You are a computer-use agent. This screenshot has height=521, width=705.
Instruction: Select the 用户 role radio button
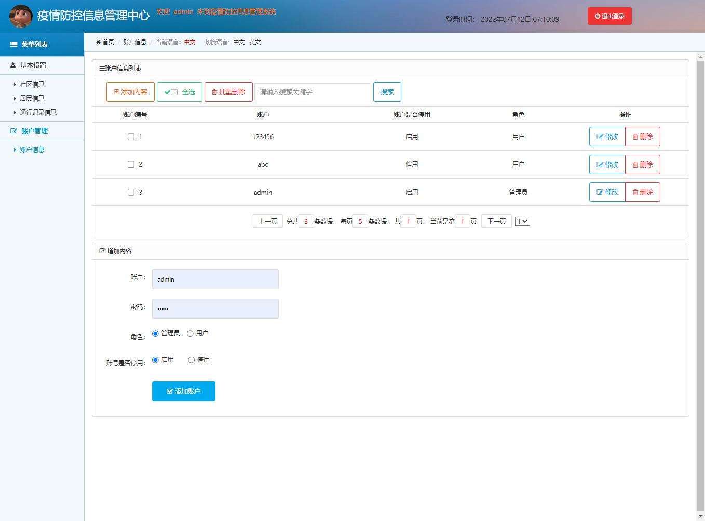coord(190,333)
